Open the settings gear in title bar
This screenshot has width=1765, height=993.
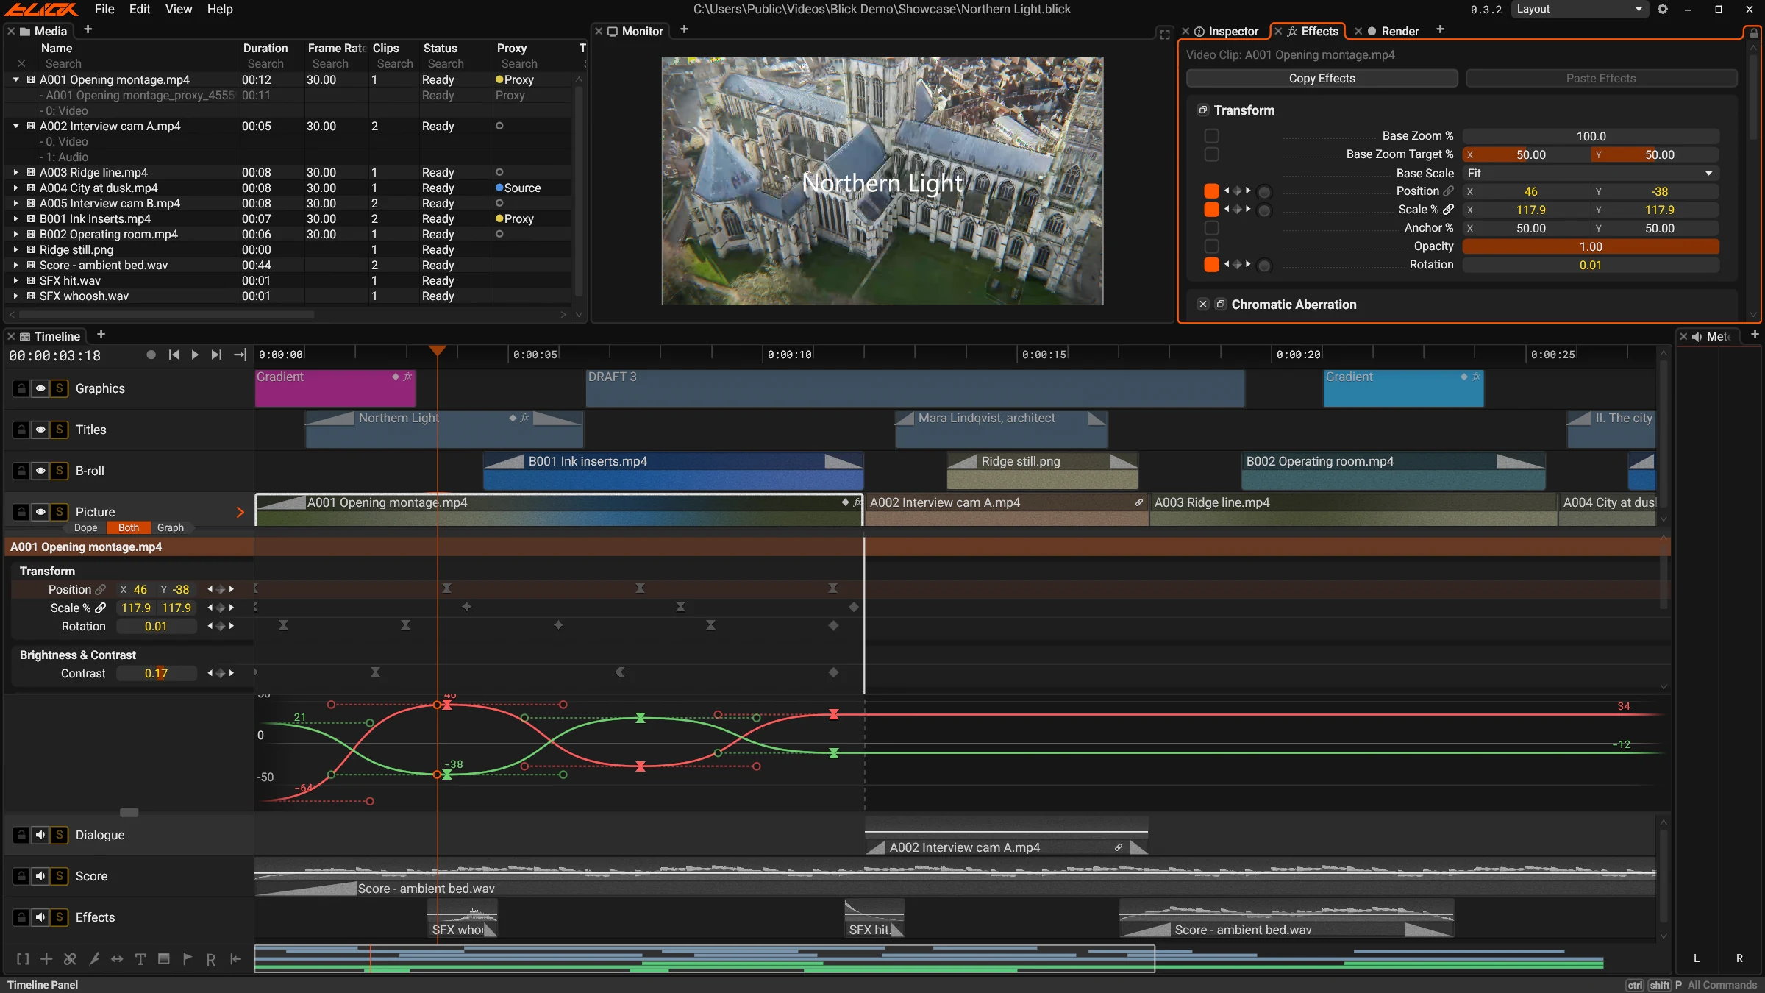(1663, 9)
